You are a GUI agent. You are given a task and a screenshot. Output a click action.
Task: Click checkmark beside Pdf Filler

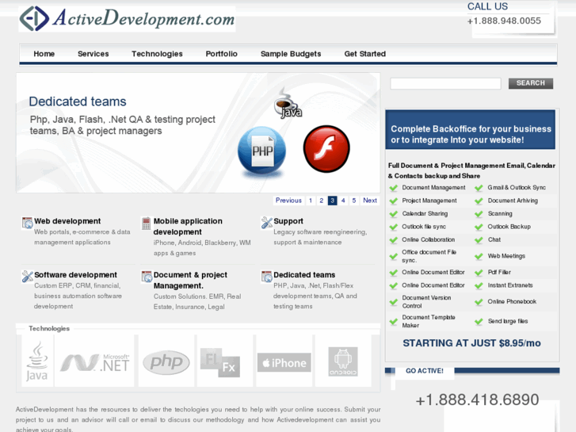click(479, 273)
